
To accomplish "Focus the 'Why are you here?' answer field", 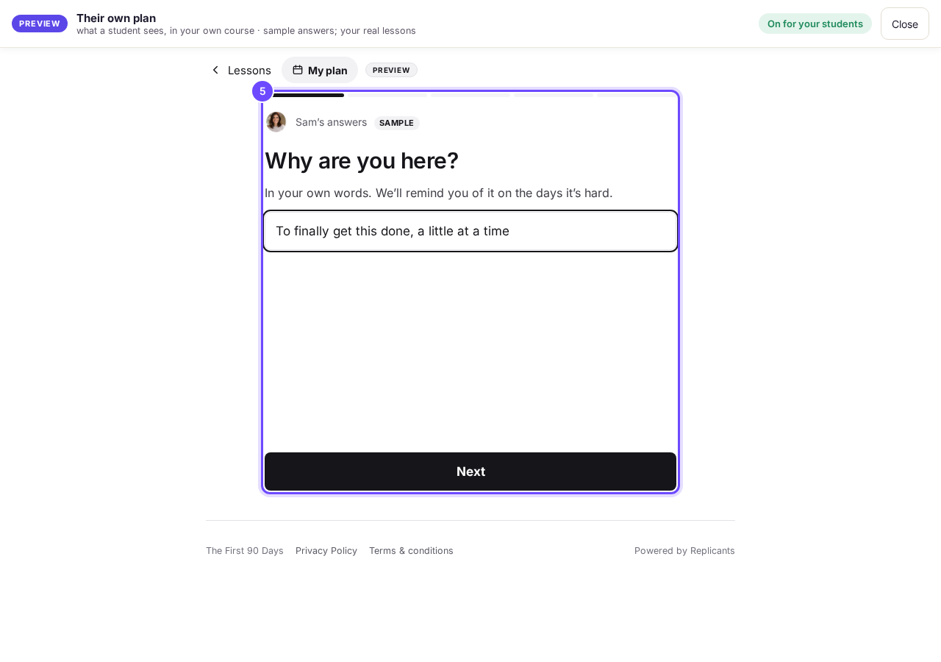I will 470,231.
